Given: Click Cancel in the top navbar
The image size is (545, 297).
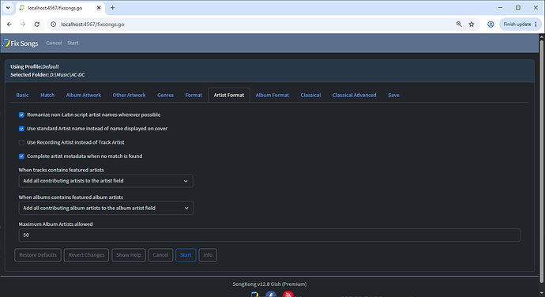Looking at the screenshot, I should pos(54,43).
